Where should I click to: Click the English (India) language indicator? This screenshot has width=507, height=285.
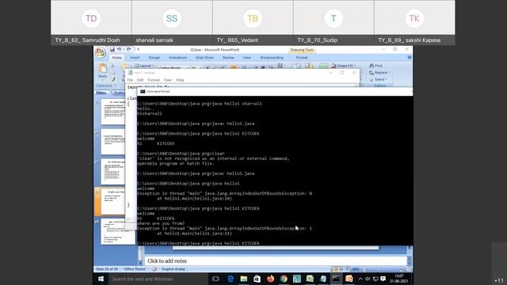[x=173, y=269]
